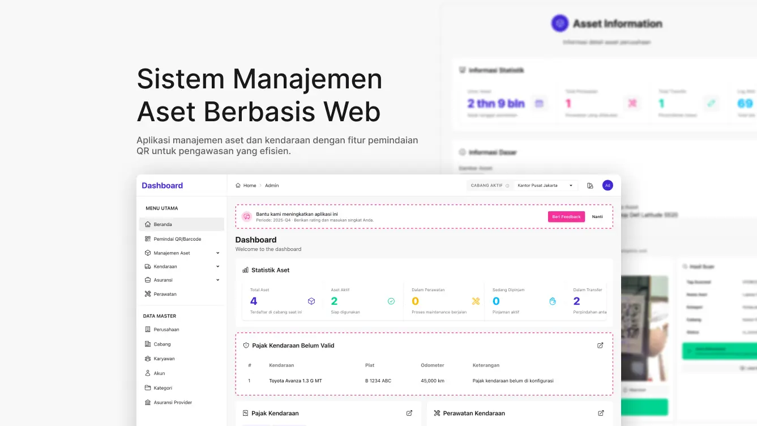Open the Kategori menu item

(162, 388)
